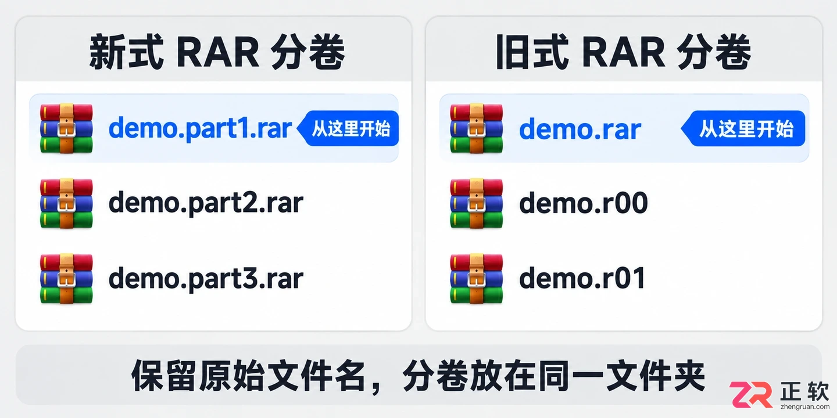The image size is (837, 418).
Task: Select the file name demo.part2.rar
Action: [206, 204]
